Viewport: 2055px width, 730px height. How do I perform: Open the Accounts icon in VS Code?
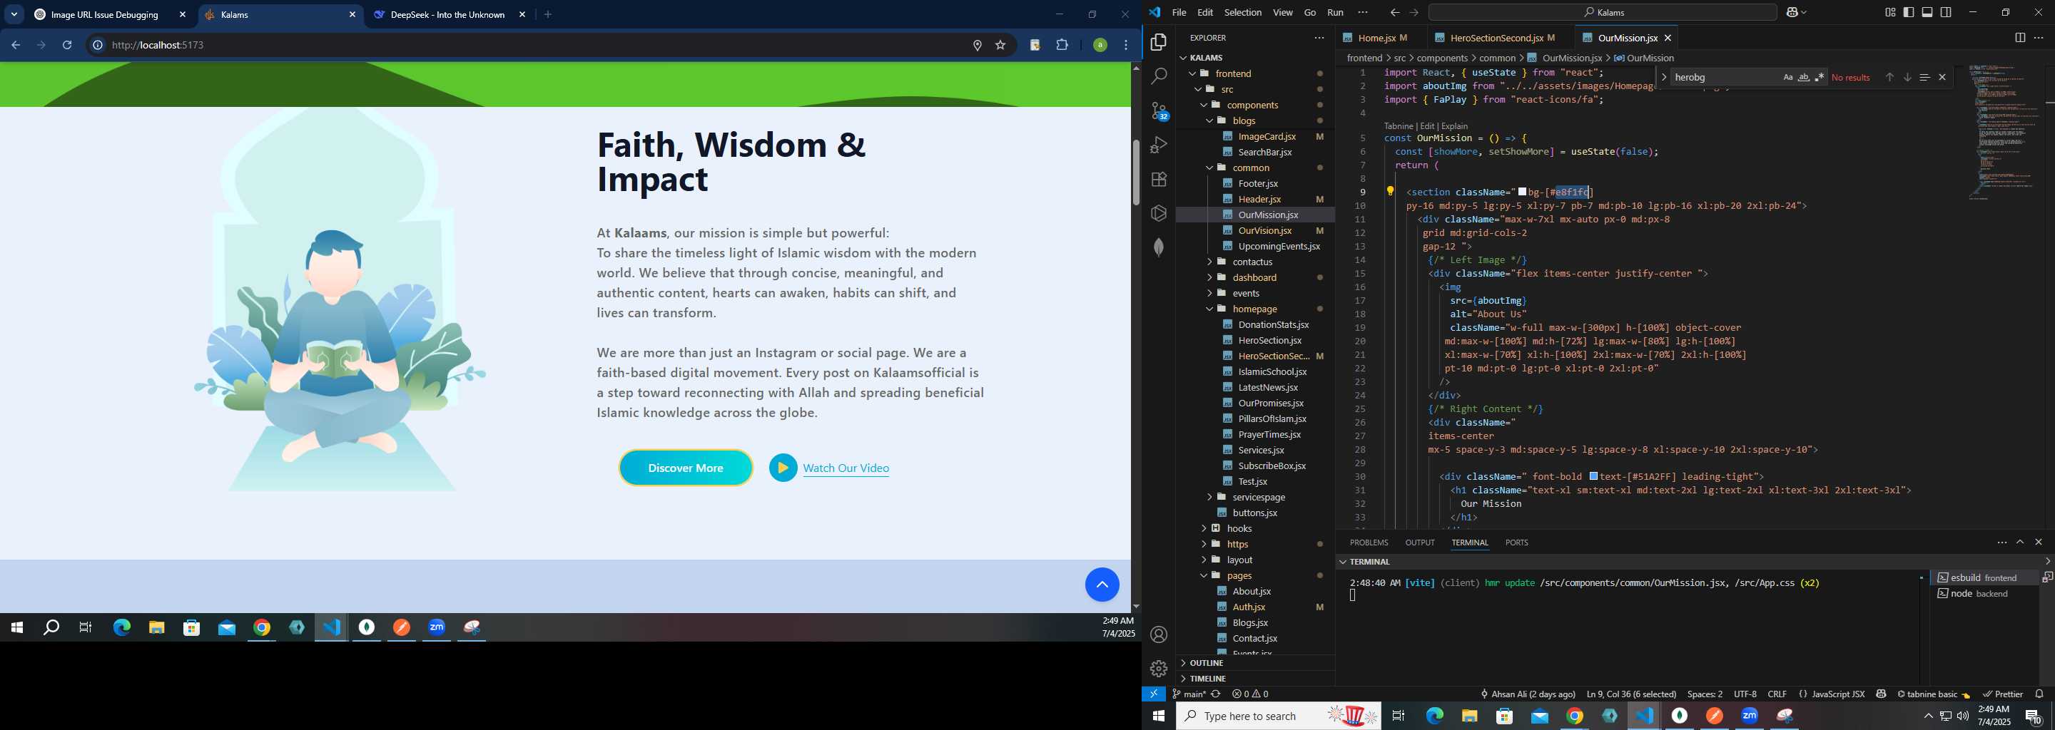pyautogui.click(x=1158, y=634)
